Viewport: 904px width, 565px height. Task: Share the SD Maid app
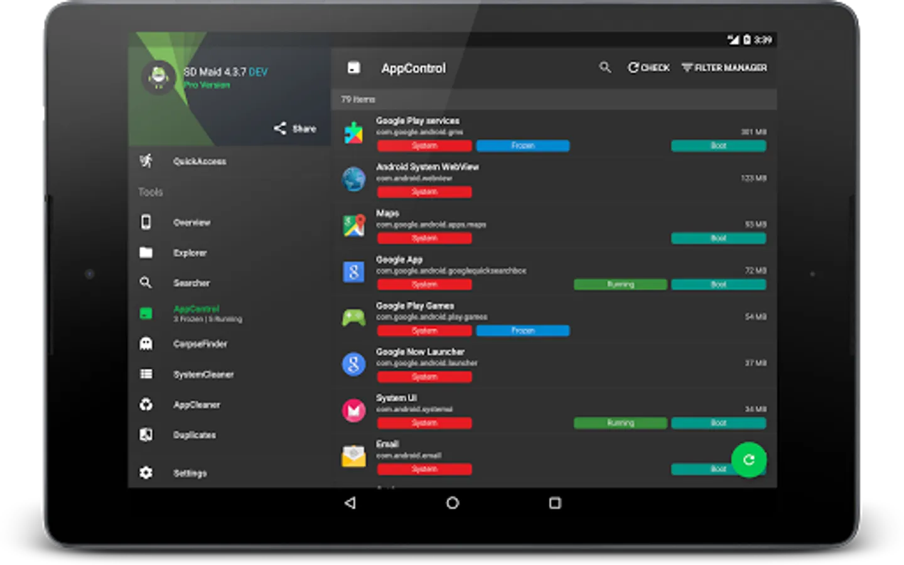[x=294, y=128]
